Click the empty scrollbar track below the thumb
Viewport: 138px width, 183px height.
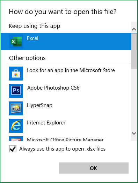tap(134, 99)
